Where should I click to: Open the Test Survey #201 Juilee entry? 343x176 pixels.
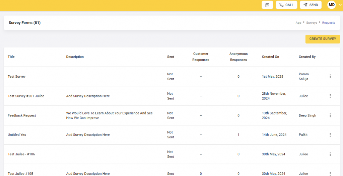coord(26,96)
